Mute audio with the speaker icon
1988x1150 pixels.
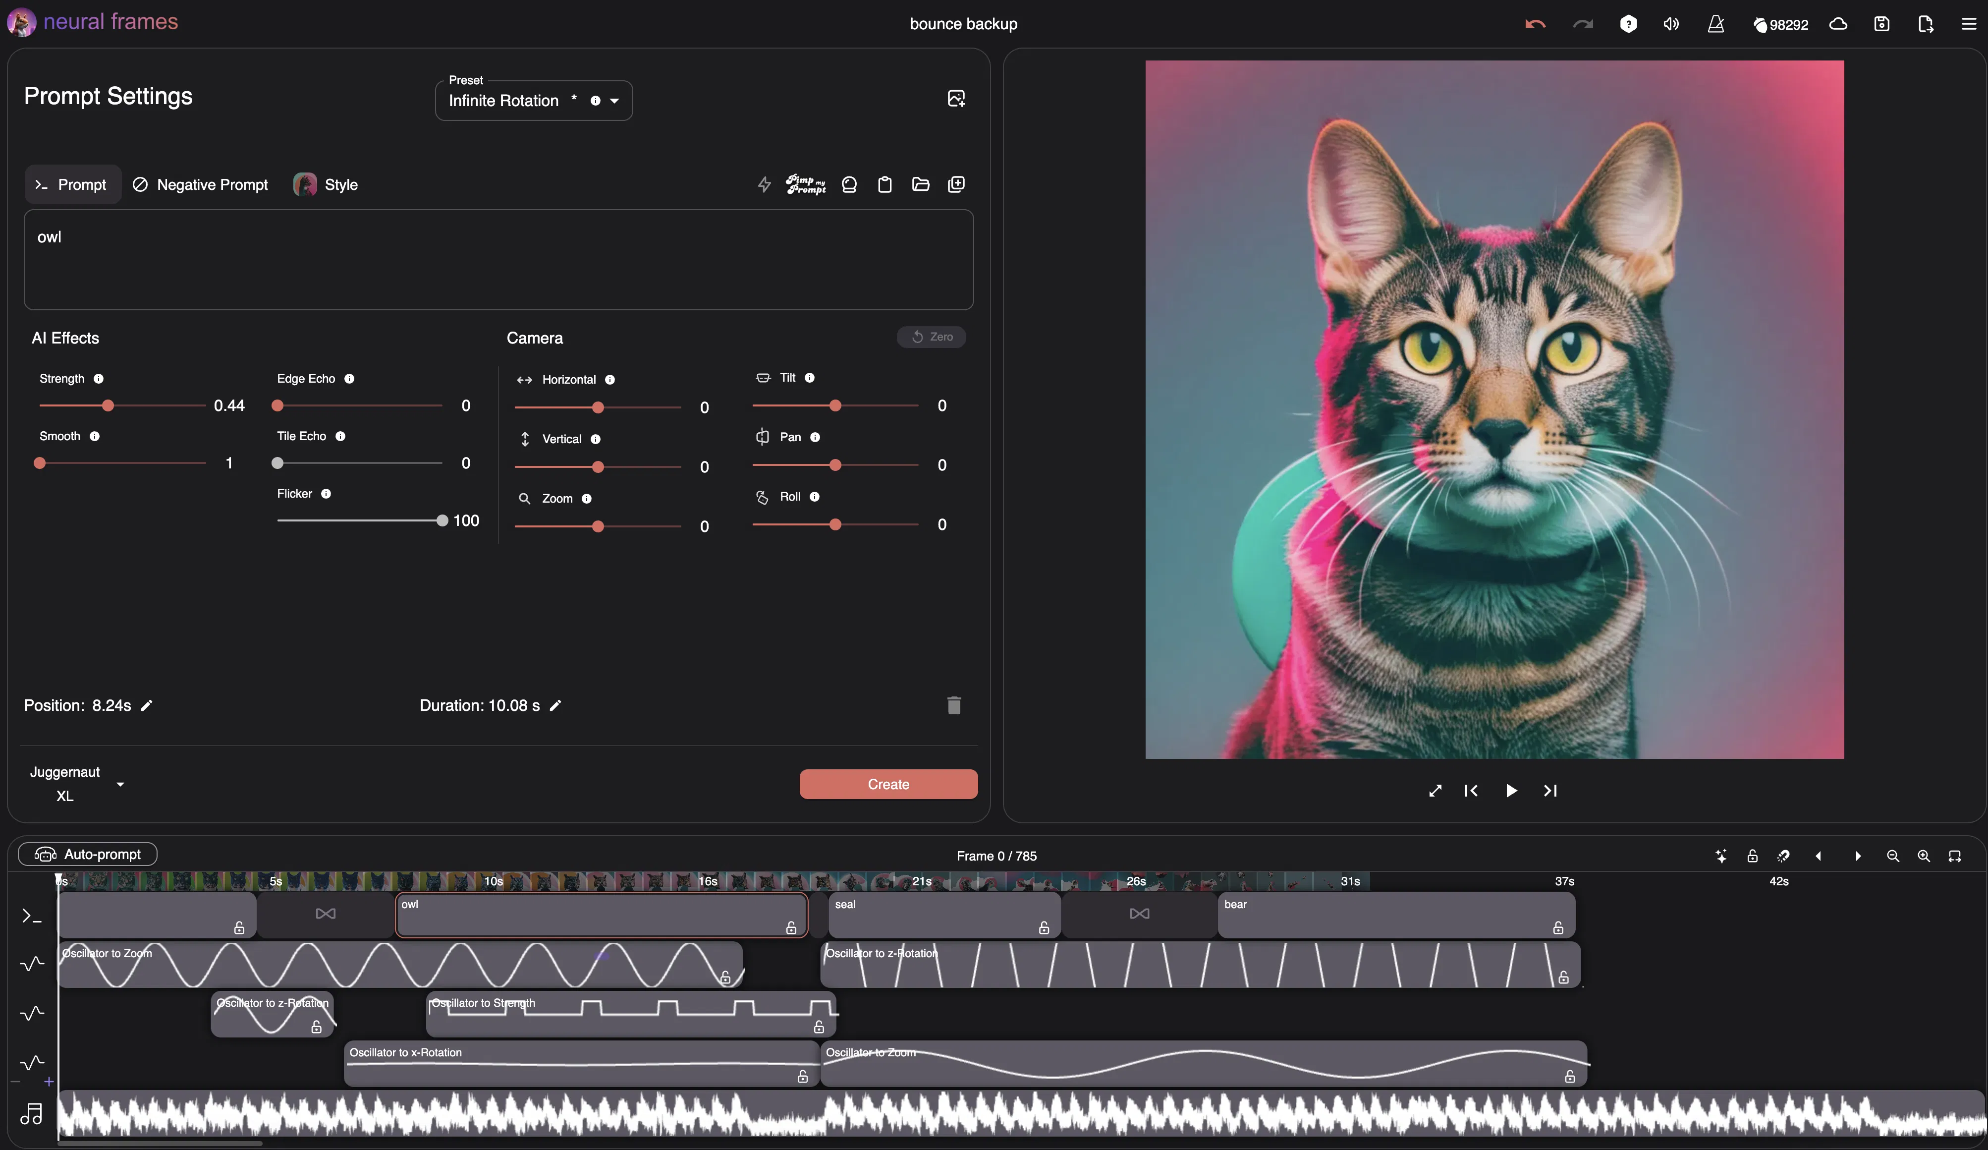pos(1671,24)
